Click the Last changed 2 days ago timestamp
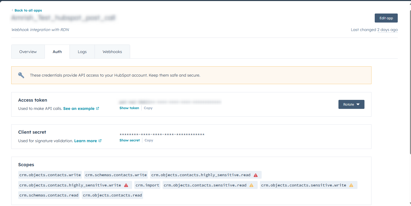This screenshot has height=206, width=411. [387, 30]
